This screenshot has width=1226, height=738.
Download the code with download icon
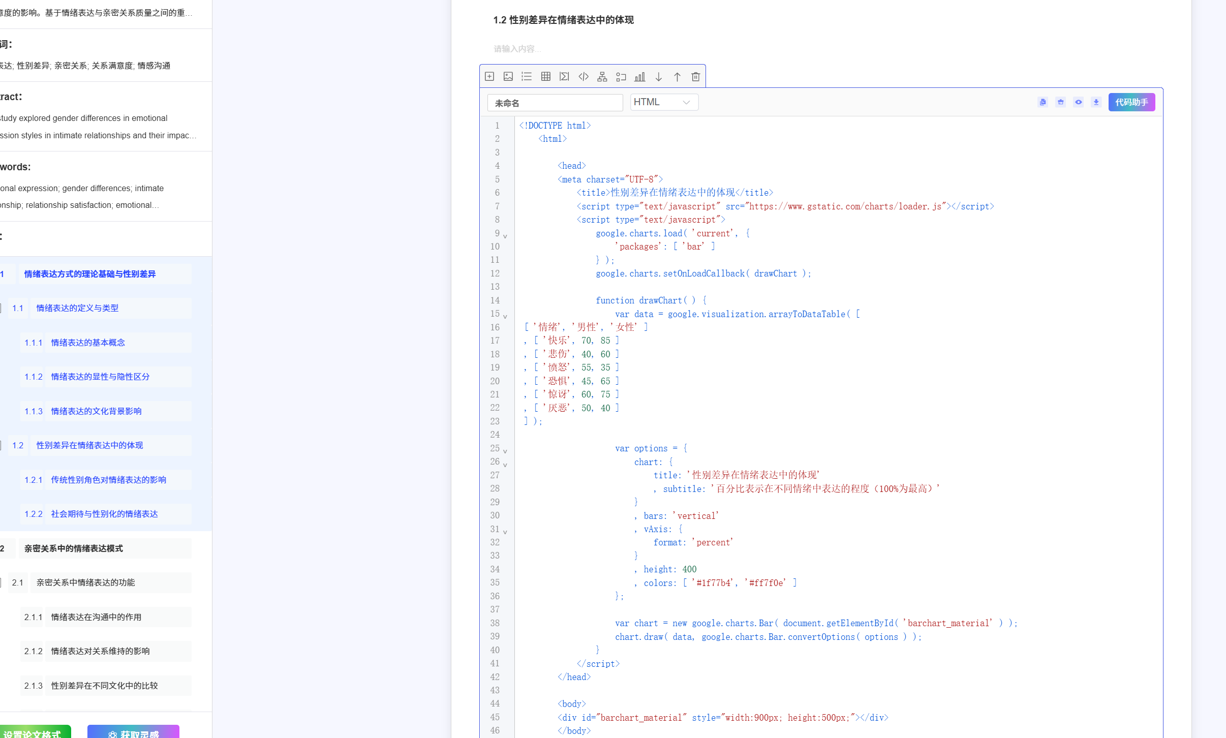point(1096,102)
